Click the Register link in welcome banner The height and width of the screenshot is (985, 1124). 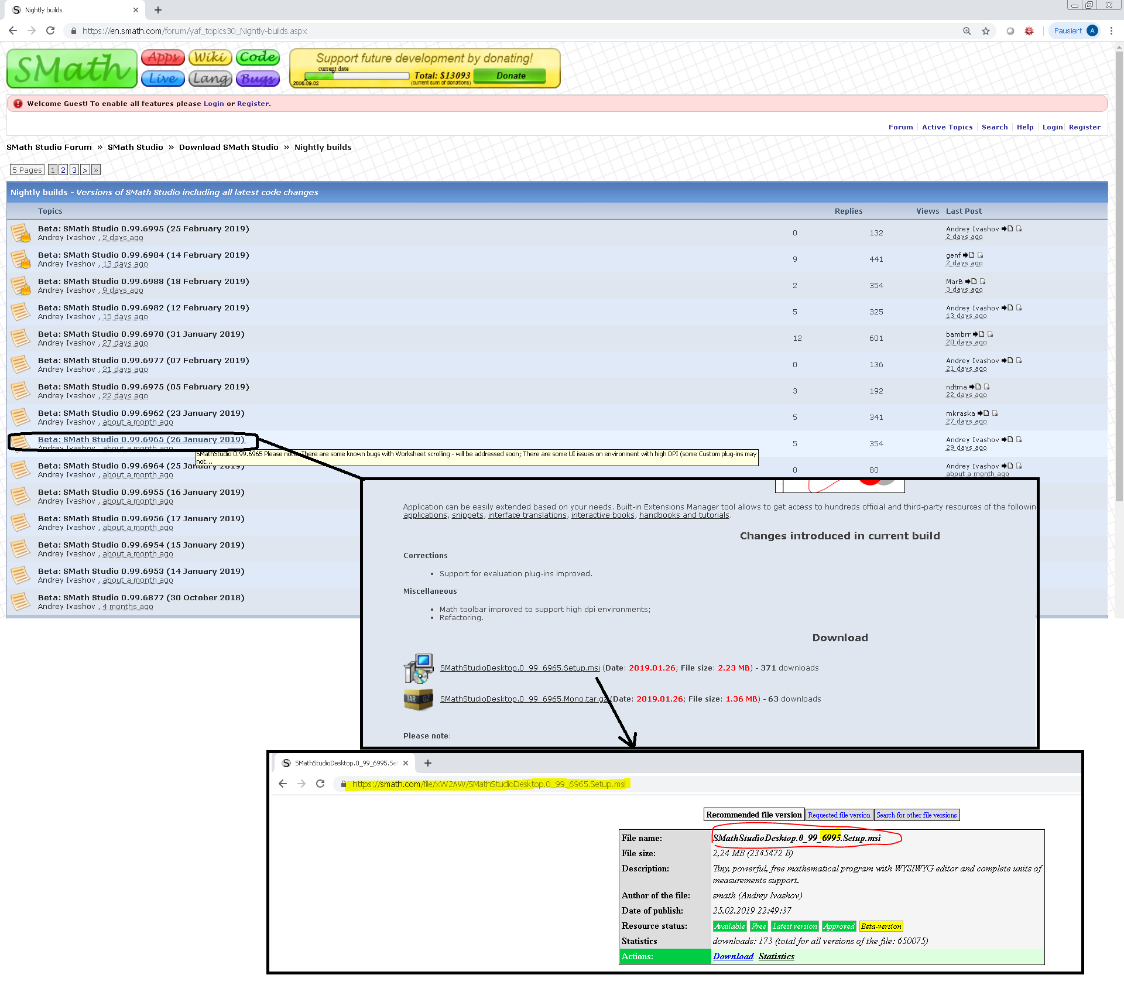pos(253,104)
